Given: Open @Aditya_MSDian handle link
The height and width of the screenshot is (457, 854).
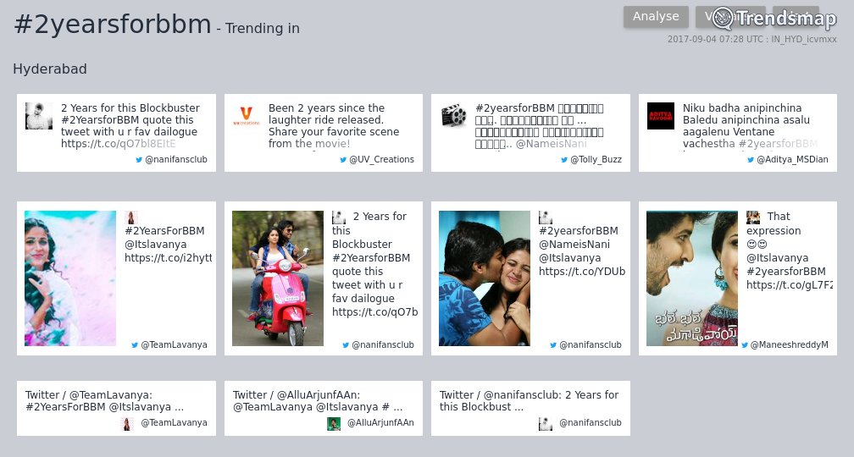Looking at the screenshot, I should pos(792,160).
